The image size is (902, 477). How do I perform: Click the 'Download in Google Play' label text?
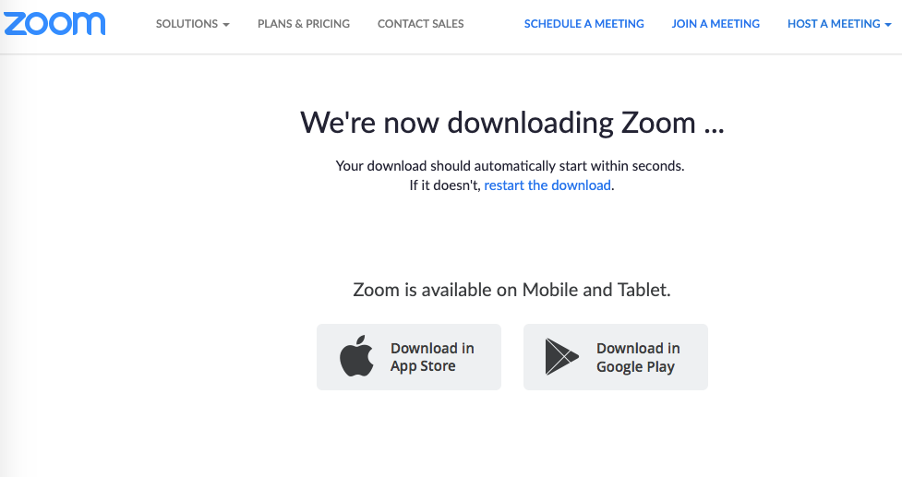pos(638,357)
